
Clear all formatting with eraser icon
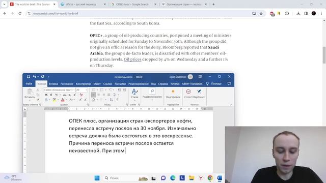click(81, 95)
